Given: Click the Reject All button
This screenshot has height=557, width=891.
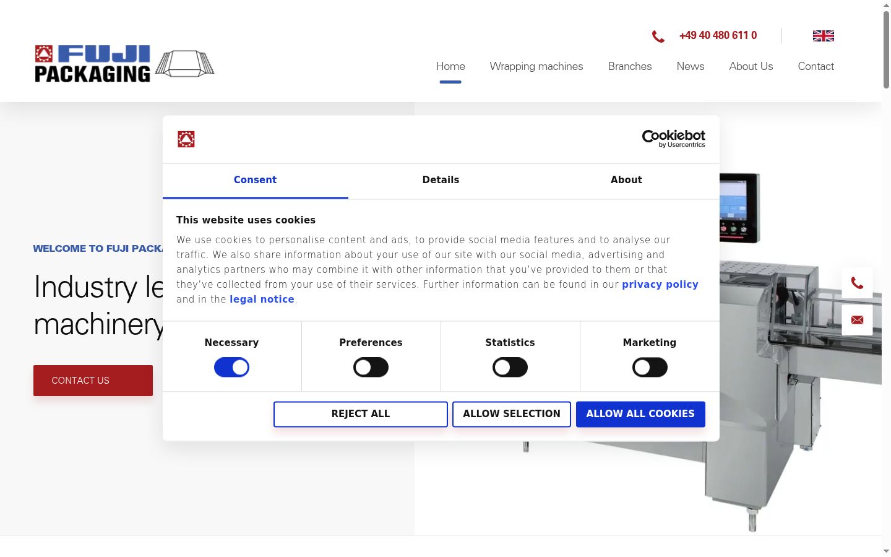Looking at the screenshot, I should [361, 414].
